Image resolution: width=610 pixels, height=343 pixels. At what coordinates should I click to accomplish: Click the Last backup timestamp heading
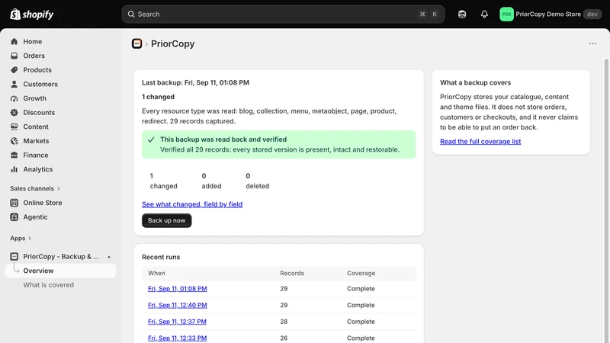pyautogui.click(x=195, y=82)
